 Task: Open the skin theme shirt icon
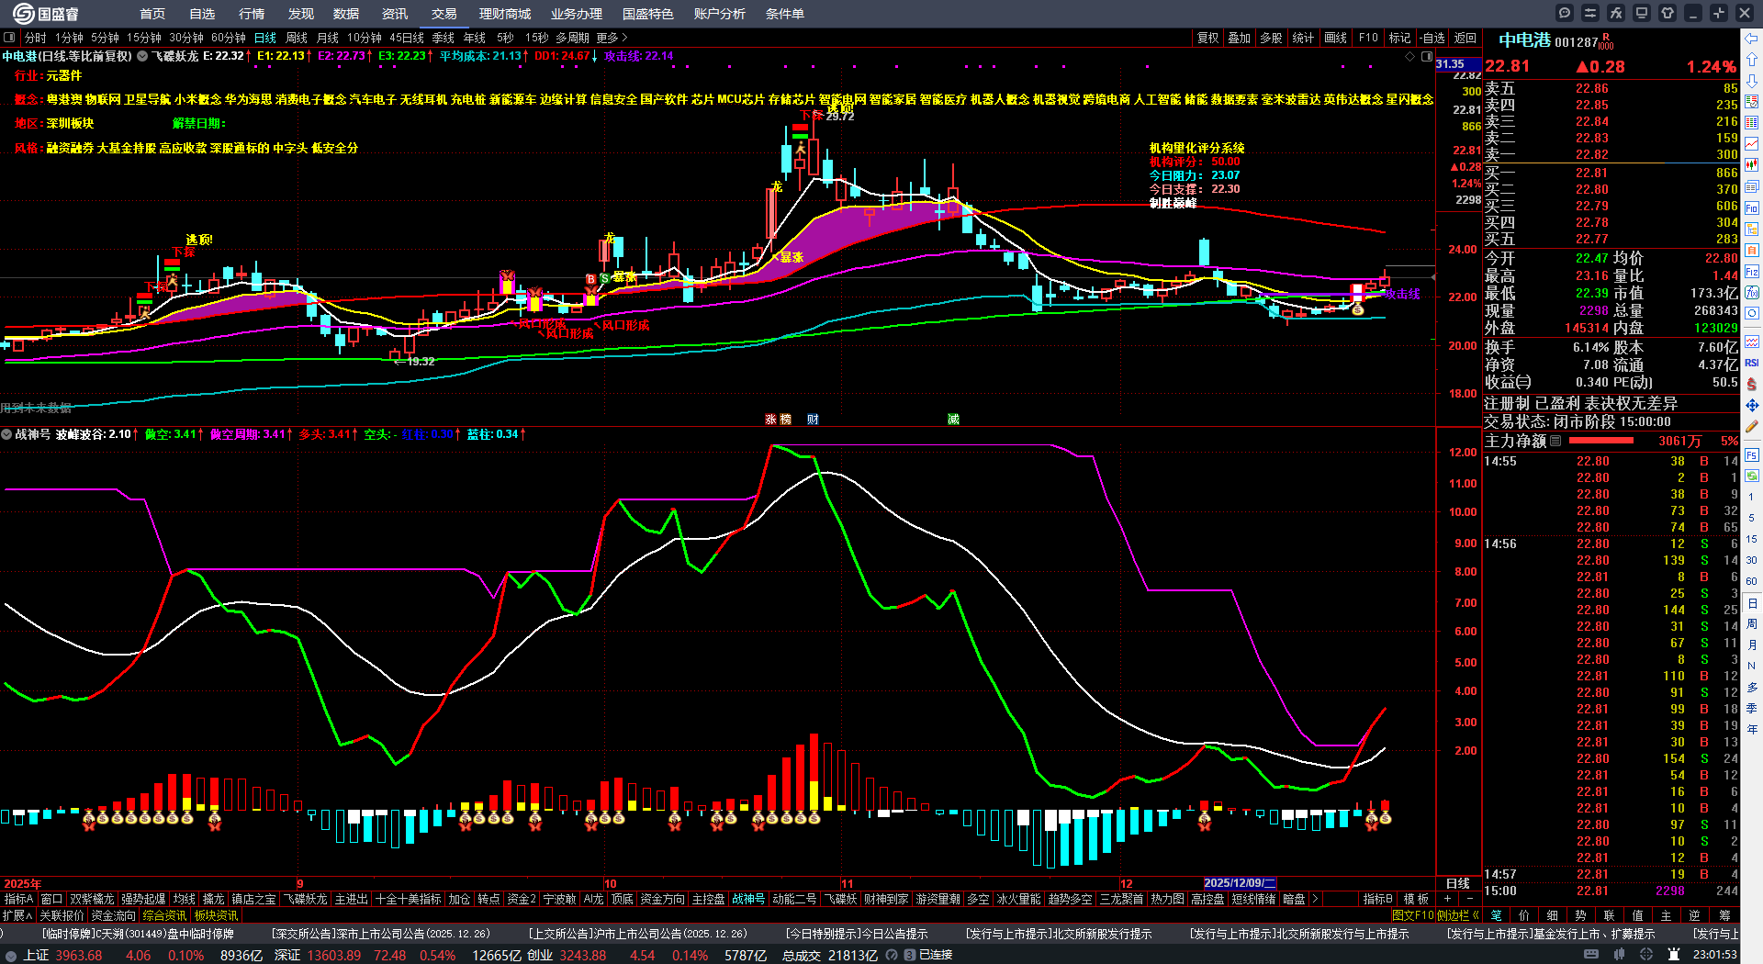click(x=1668, y=13)
